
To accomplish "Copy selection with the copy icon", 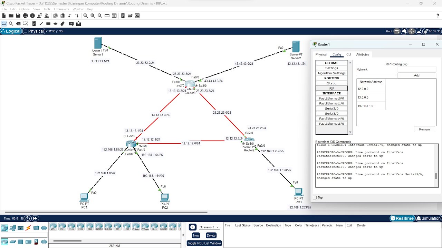I will [55, 15].
